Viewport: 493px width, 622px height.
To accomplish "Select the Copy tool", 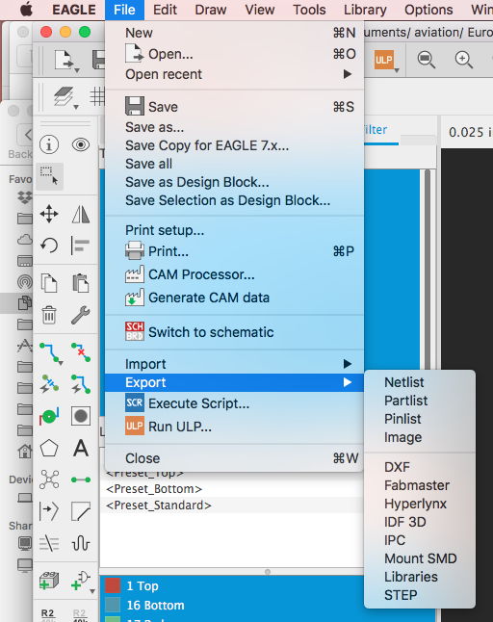I will pos(49,283).
